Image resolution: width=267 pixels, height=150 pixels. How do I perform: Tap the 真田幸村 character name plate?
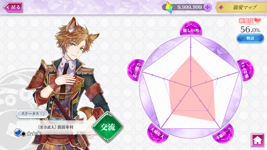(56, 127)
